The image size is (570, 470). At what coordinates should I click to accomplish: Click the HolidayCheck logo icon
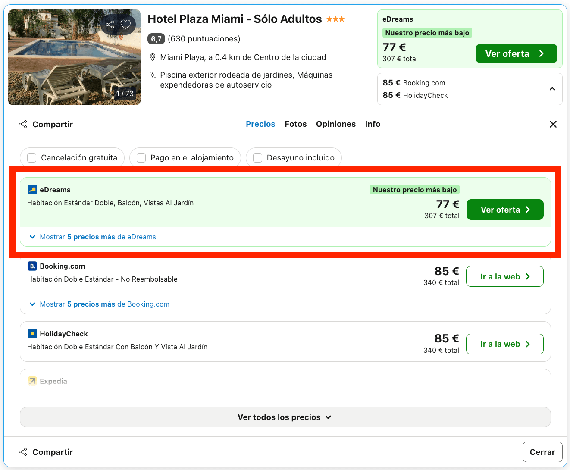32,334
